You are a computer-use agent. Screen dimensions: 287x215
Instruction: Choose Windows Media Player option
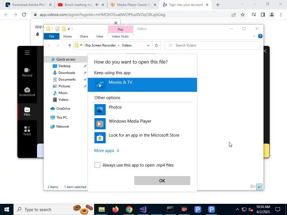[x=142, y=123]
